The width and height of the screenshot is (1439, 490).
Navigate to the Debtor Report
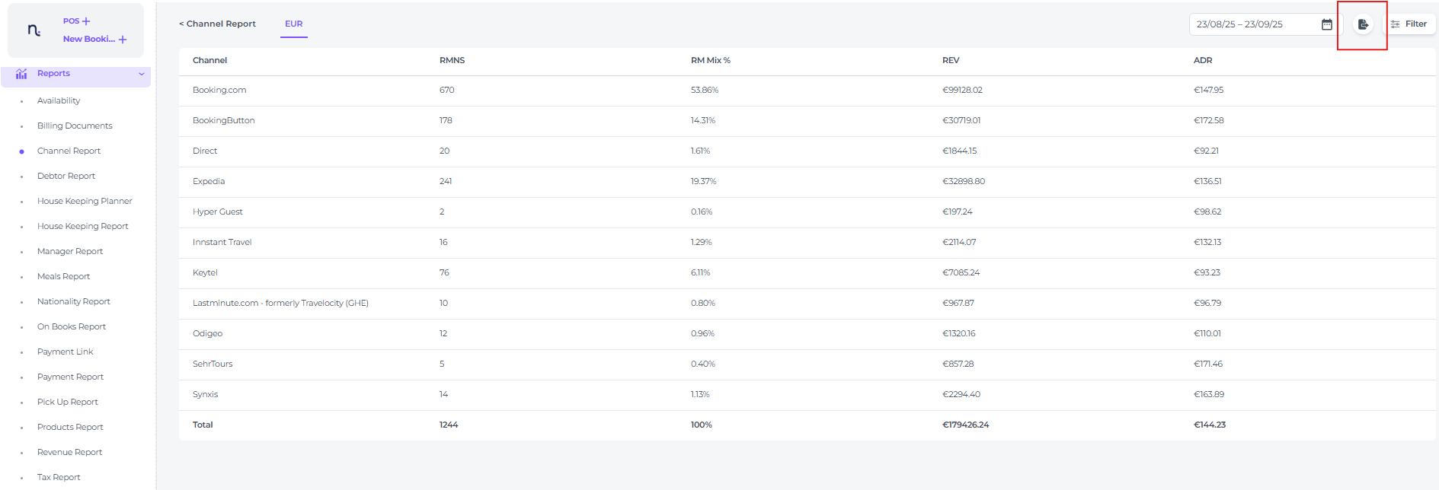pyautogui.click(x=66, y=176)
